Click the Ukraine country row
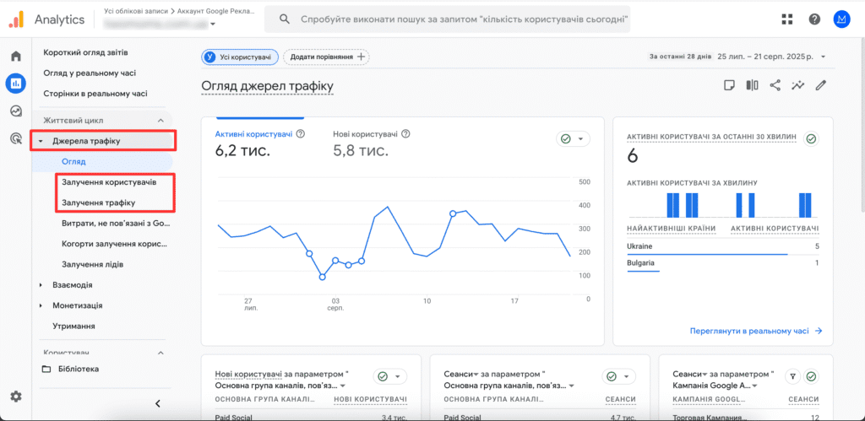Image resolution: width=865 pixels, height=421 pixels. click(x=723, y=246)
